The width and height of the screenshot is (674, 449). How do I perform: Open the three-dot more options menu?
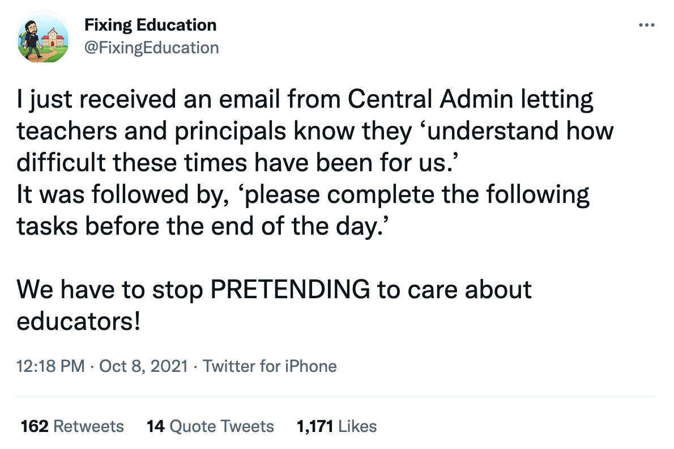pyautogui.click(x=646, y=25)
